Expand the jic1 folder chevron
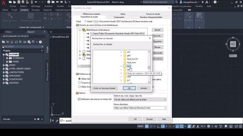This screenshot has height=136, width=243. pos(121,80)
